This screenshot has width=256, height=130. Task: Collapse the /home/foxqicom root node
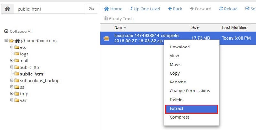(x=6, y=40)
